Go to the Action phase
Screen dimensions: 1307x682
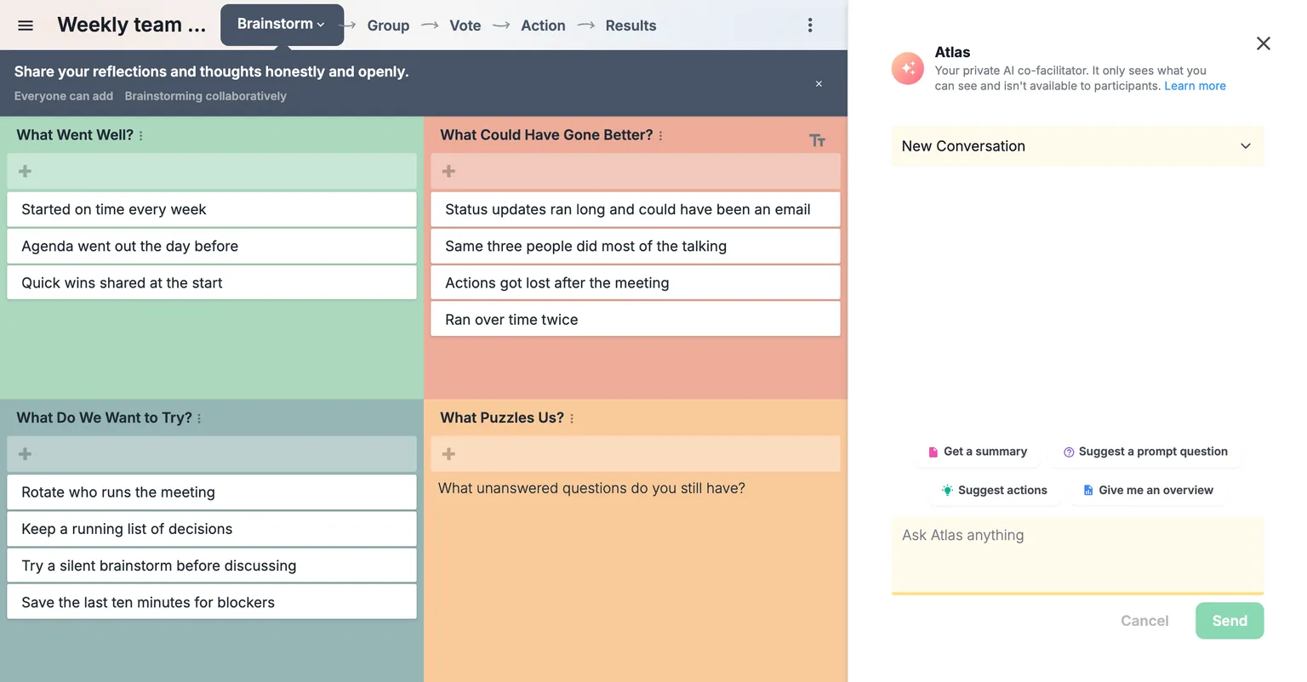tap(543, 26)
